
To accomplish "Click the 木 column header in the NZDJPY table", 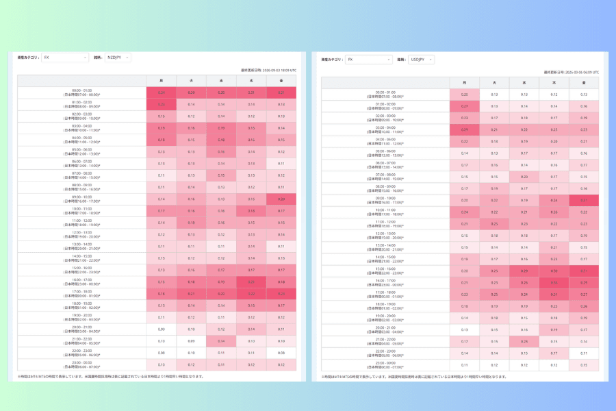I will (x=251, y=81).
